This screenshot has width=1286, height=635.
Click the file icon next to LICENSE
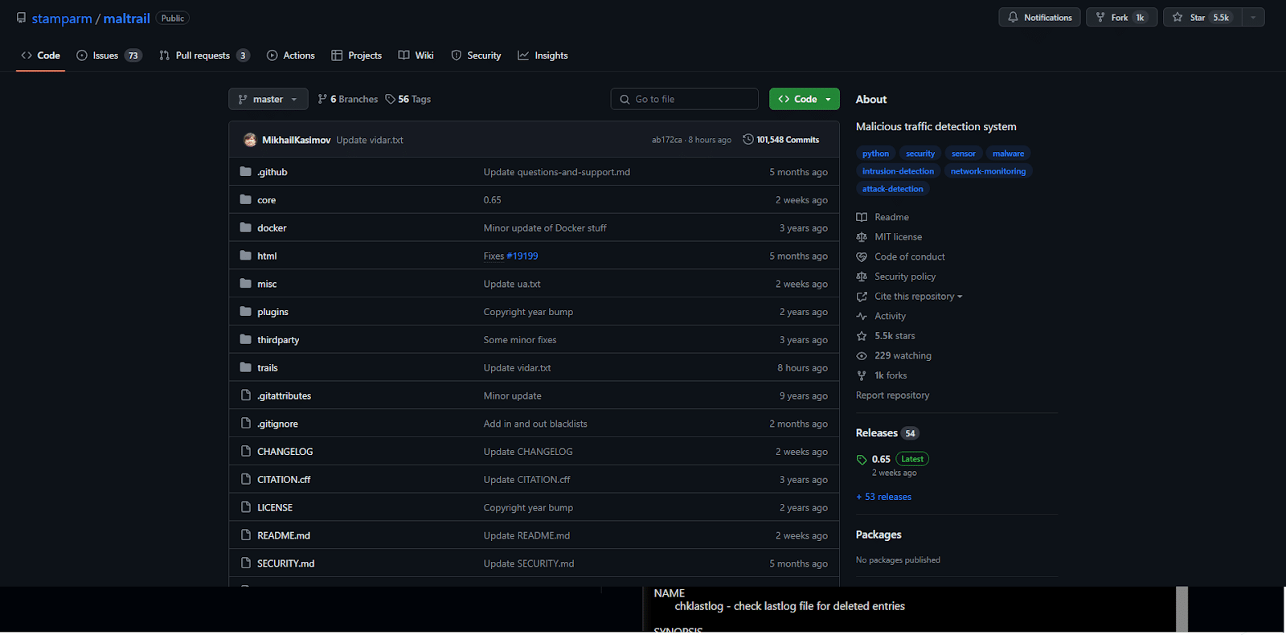click(246, 507)
